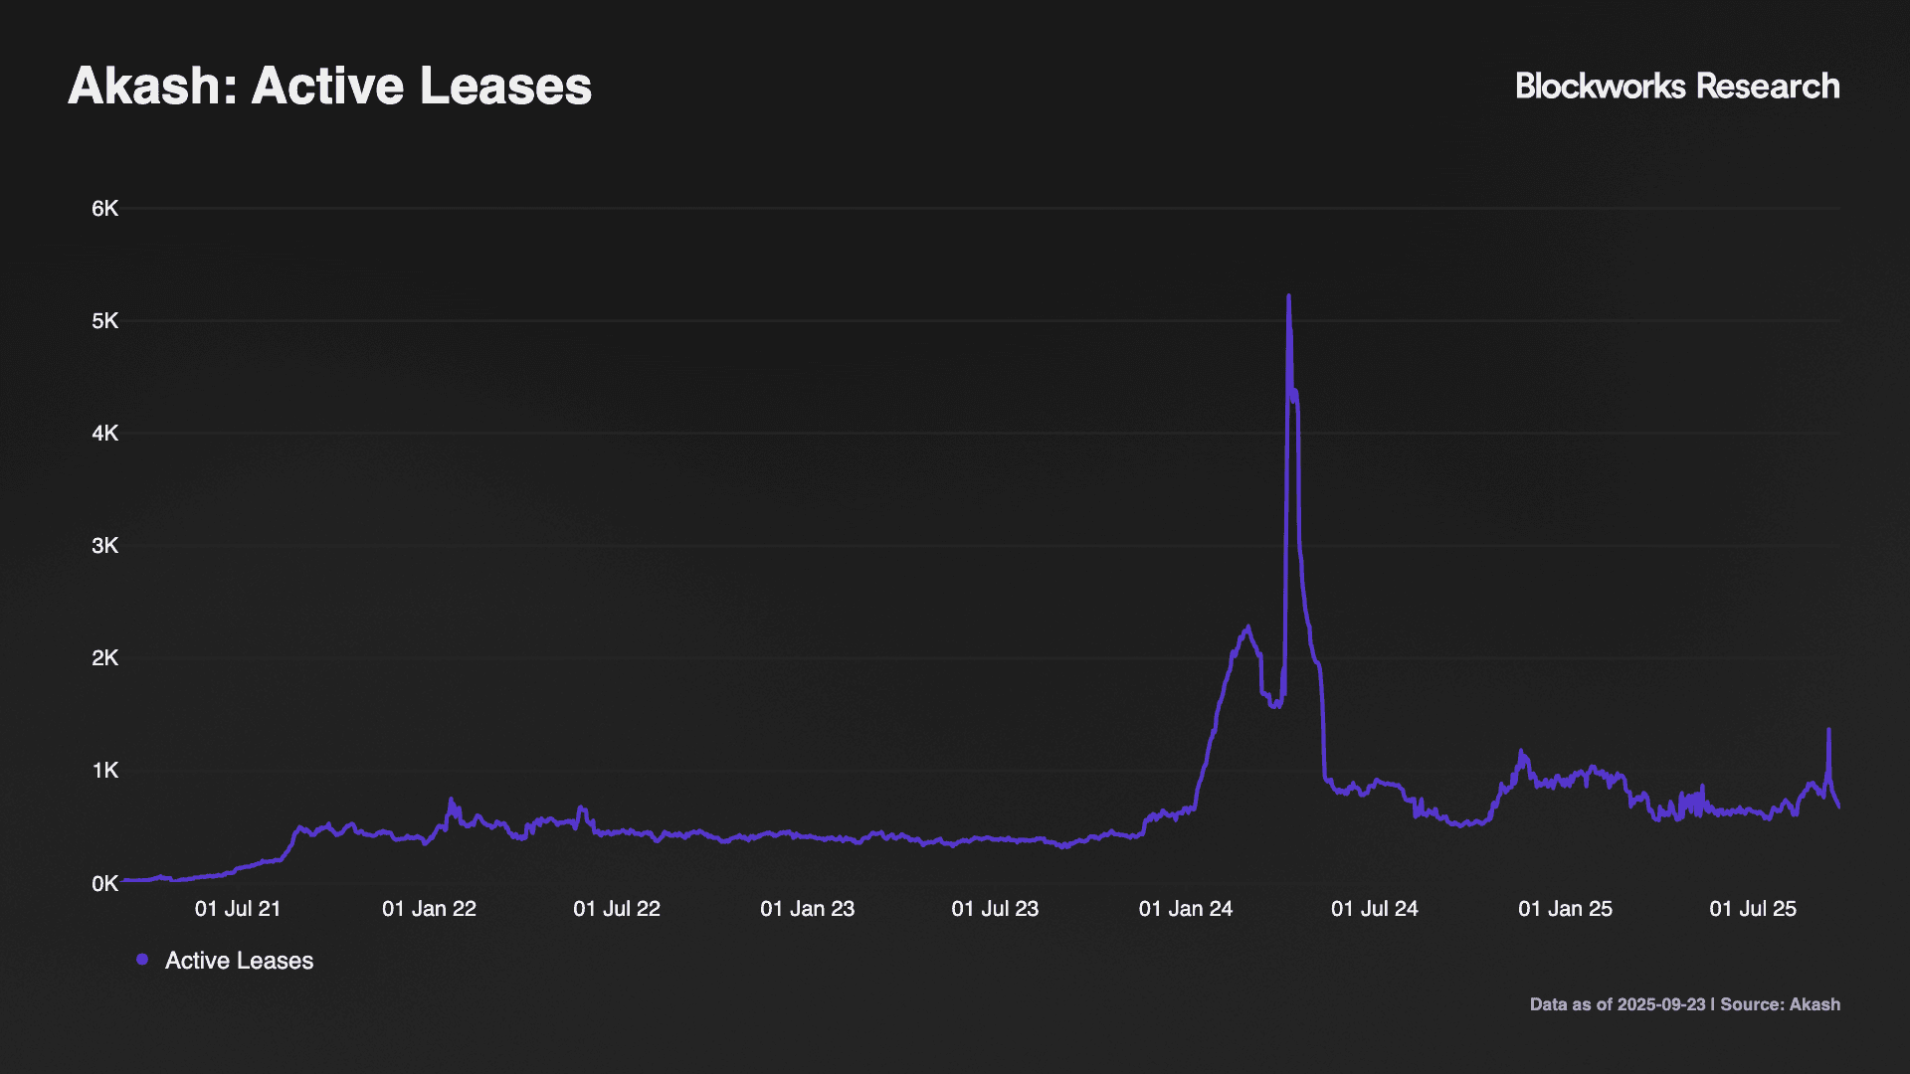Select the 0K y-axis label
Screen dimensions: 1910x1074
tap(105, 883)
